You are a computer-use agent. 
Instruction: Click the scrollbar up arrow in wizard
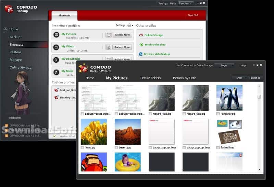pyautogui.click(x=259, y=86)
